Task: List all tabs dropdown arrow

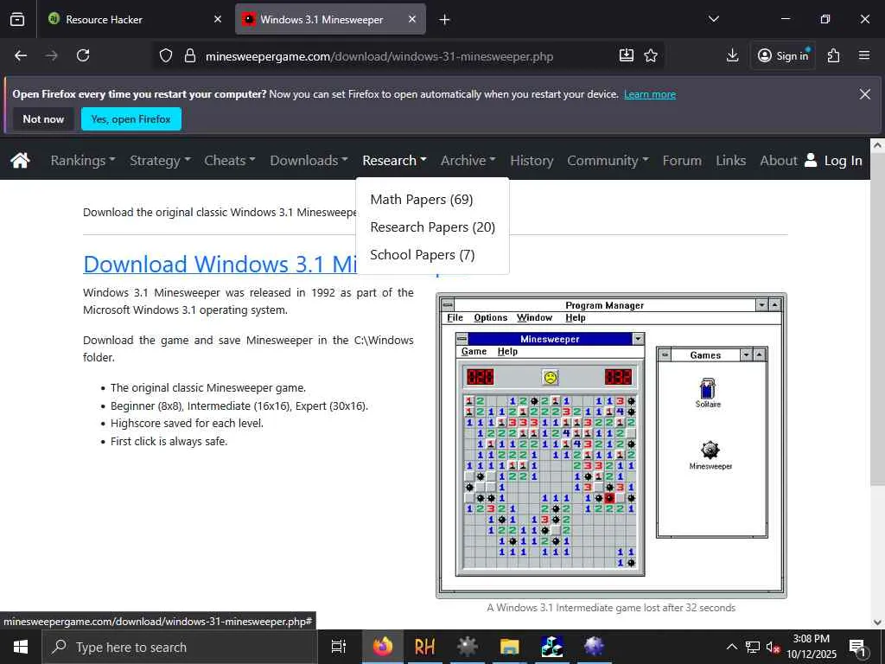Action: (x=714, y=19)
